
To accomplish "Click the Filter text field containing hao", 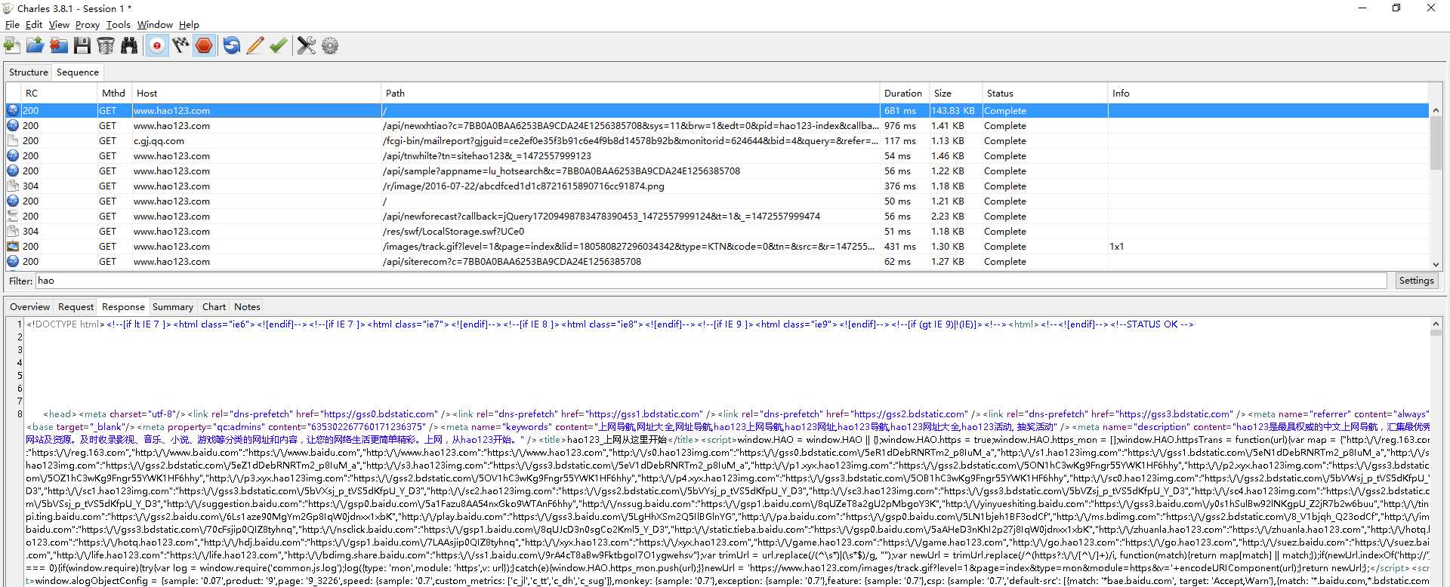I will [x=711, y=281].
